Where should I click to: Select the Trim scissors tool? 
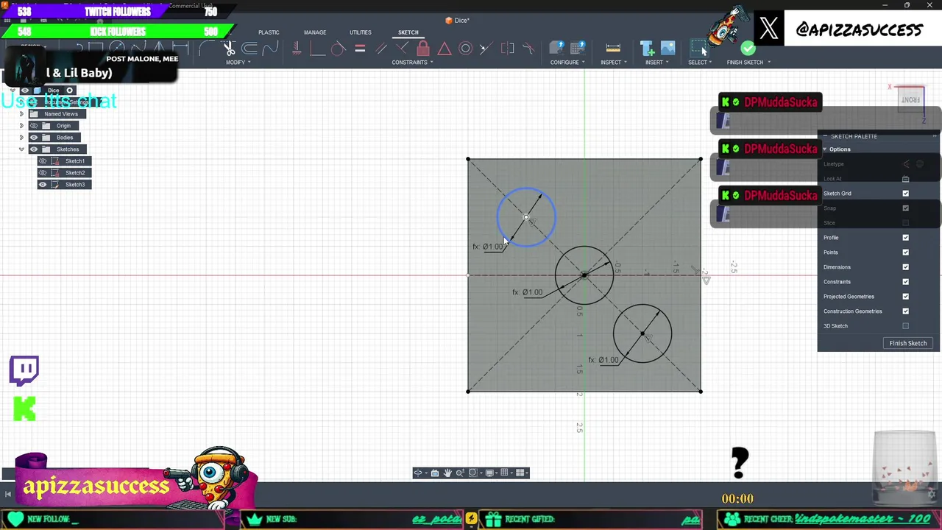point(229,49)
